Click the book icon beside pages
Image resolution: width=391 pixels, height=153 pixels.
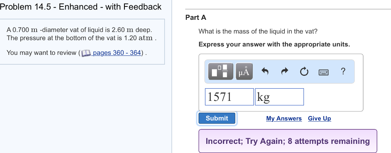click(86, 53)
